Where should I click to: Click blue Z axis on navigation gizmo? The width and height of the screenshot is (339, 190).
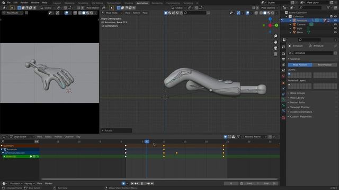[270, 19]
